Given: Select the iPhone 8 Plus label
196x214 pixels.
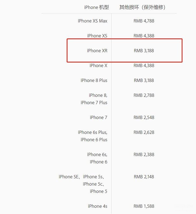Looking at the screenshot, I should (94, 80).
